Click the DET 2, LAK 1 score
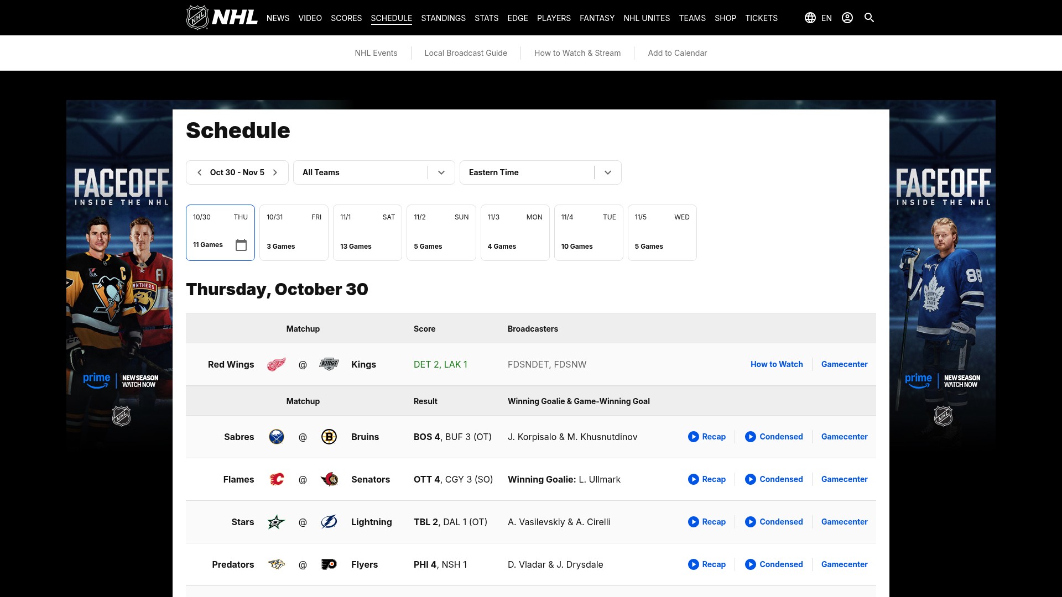This screenshot has height=597, width=1062. pos(440,364)
